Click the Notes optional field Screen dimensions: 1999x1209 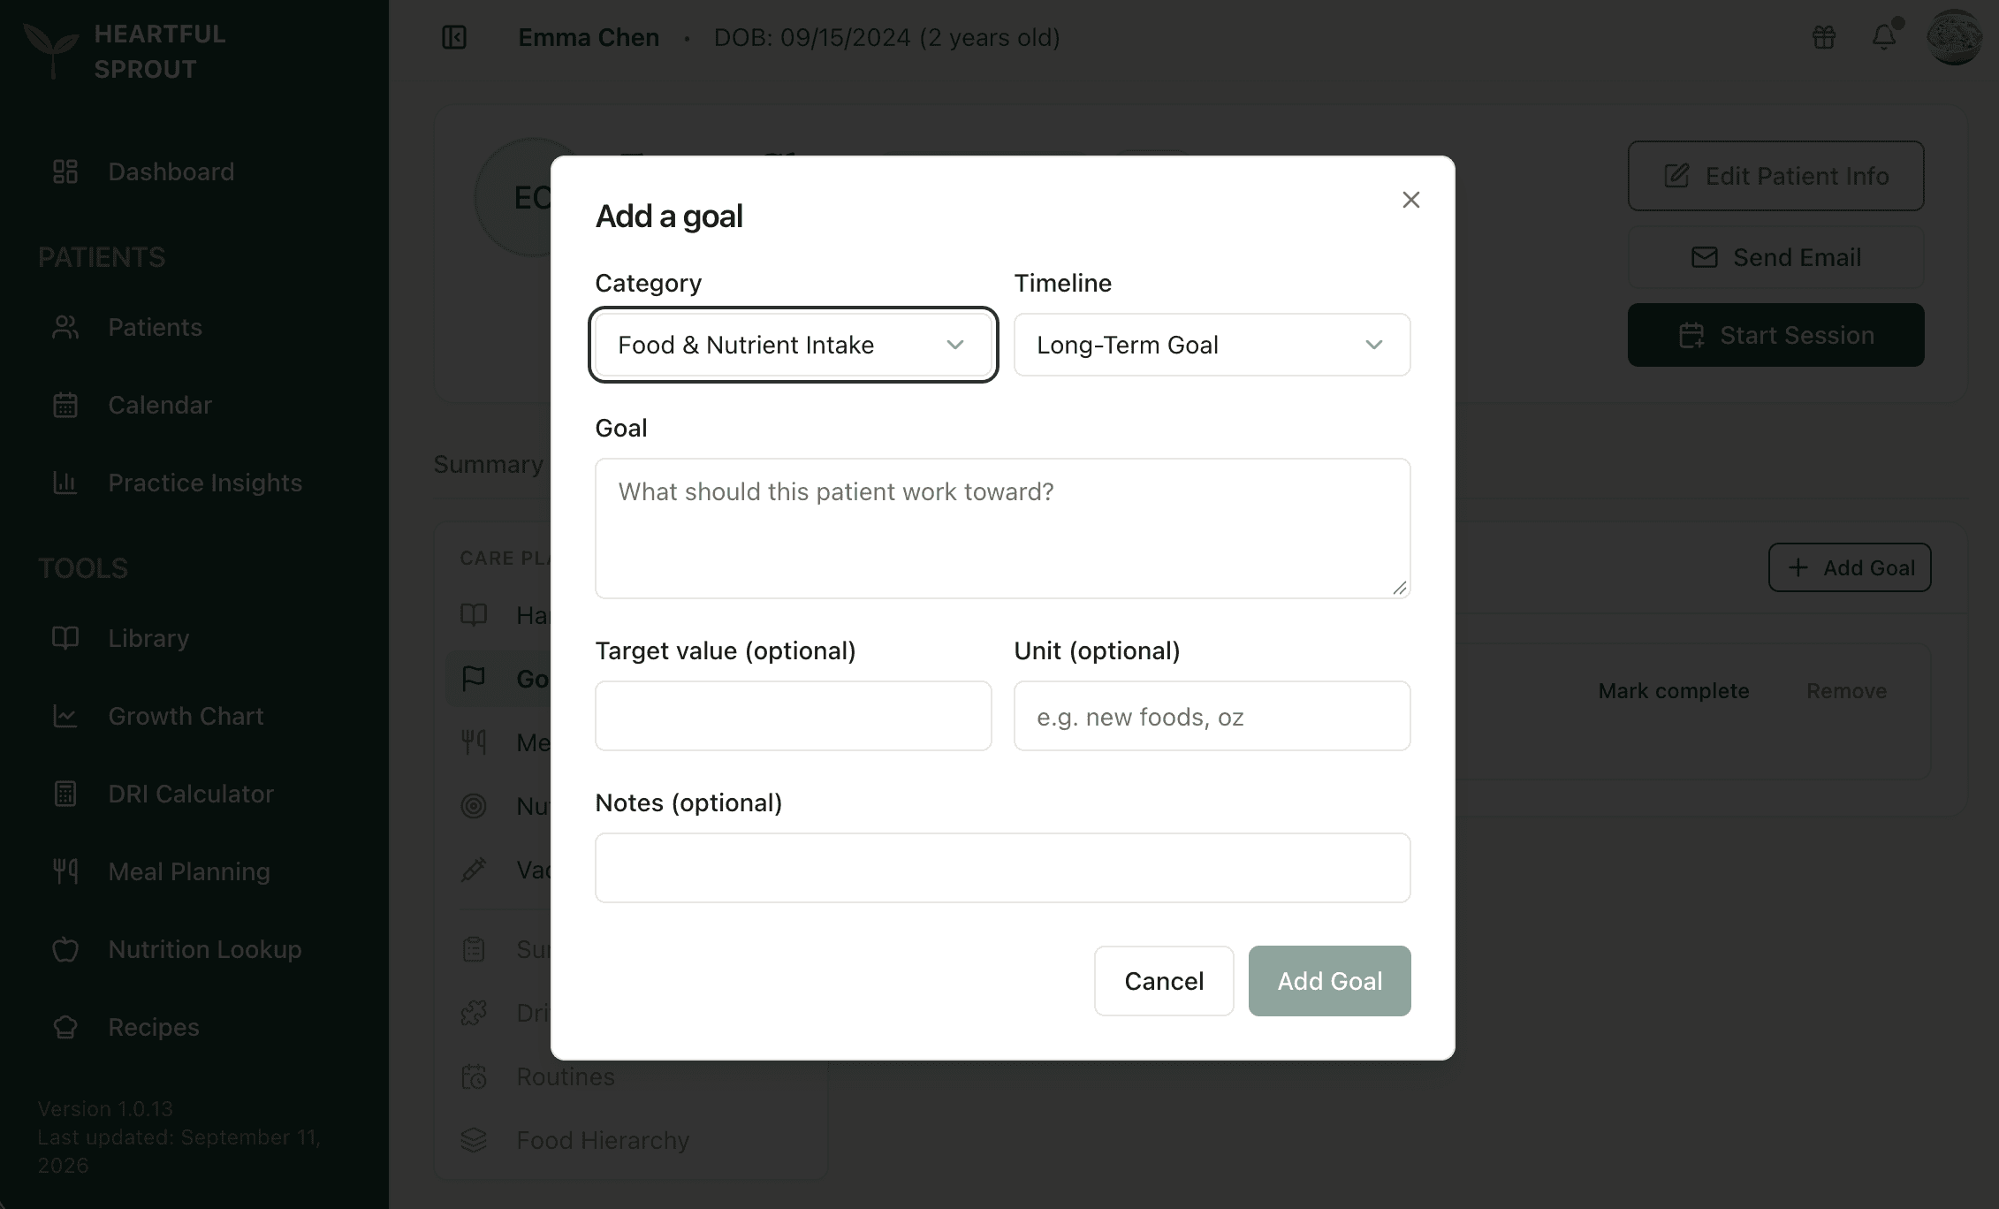tap(1002, 868)
